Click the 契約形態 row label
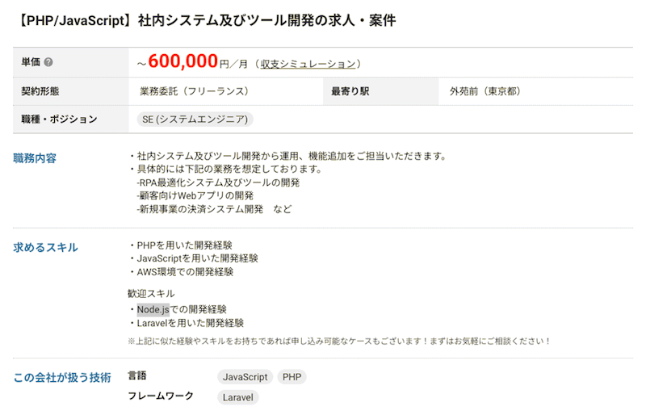 (x=40, y=91)
